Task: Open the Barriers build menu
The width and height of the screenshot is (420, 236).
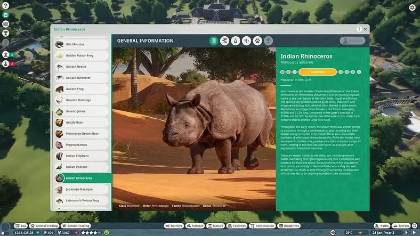Action: [x=174, y=226]
